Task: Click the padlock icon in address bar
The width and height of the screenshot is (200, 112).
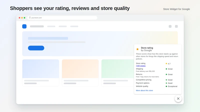Action: pos(30,17)
